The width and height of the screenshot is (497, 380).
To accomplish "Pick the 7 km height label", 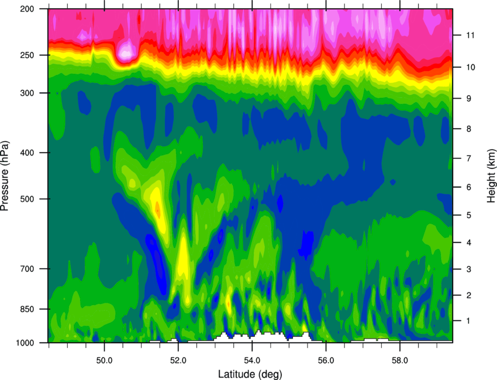I will (x=468, y=158).
